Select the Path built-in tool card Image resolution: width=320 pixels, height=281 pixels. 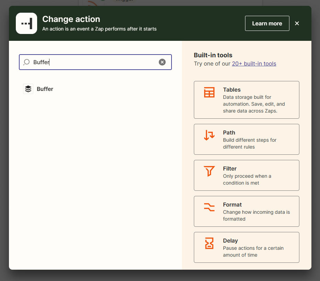tap(246, 139)
